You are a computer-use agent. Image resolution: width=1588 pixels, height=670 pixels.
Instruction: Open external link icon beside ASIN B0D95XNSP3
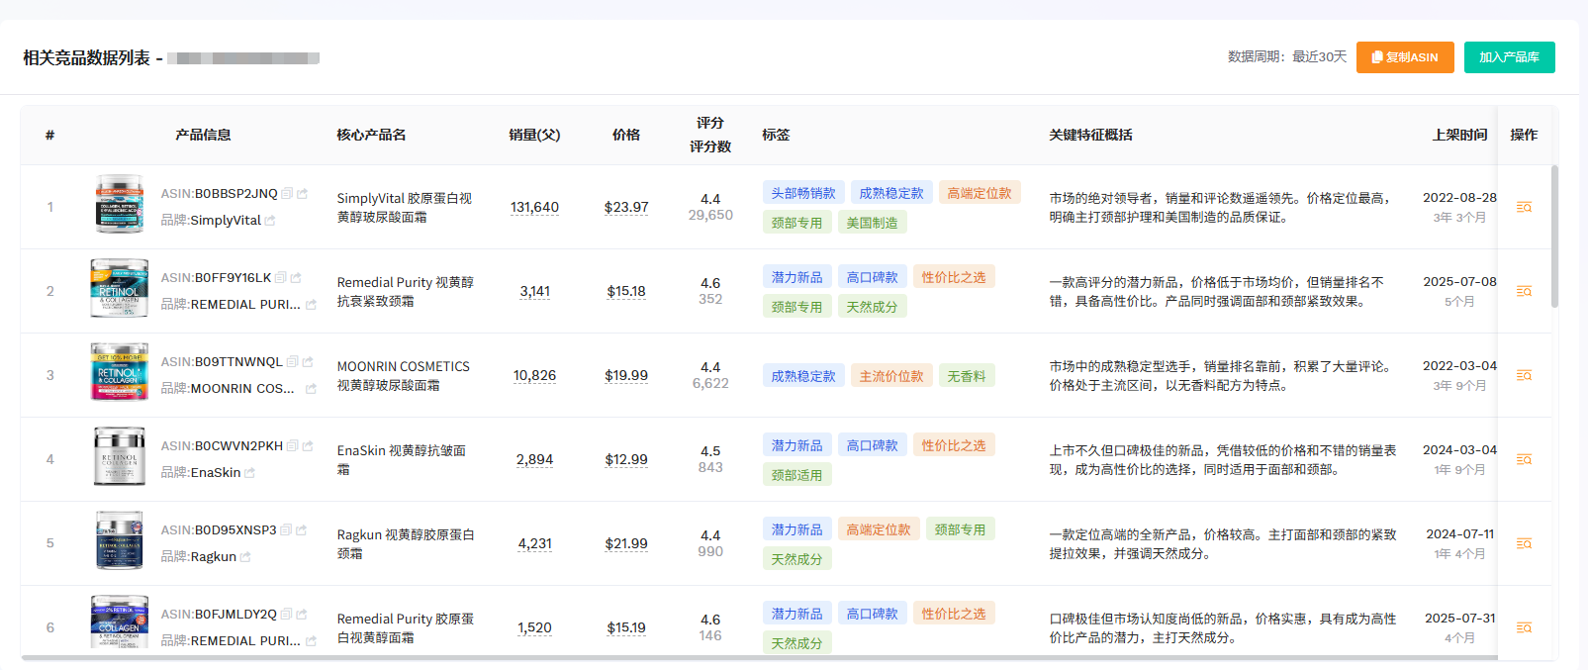point(301,530)
